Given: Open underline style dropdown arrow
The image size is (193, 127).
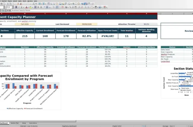Looking at the screenshot, I should (24, 7).
